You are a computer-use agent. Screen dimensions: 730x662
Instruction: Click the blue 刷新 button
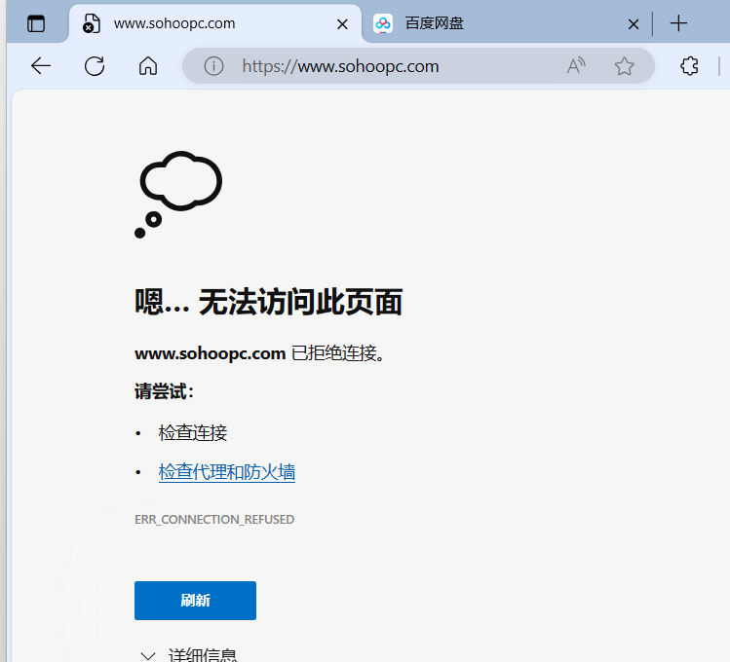click(195, 600)
